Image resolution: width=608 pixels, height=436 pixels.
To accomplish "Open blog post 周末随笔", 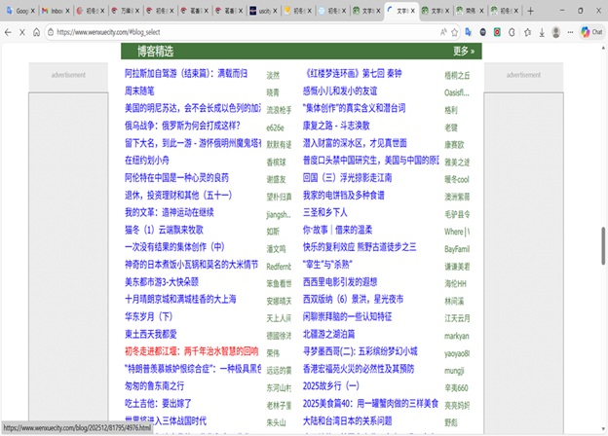I will point(146,91).
